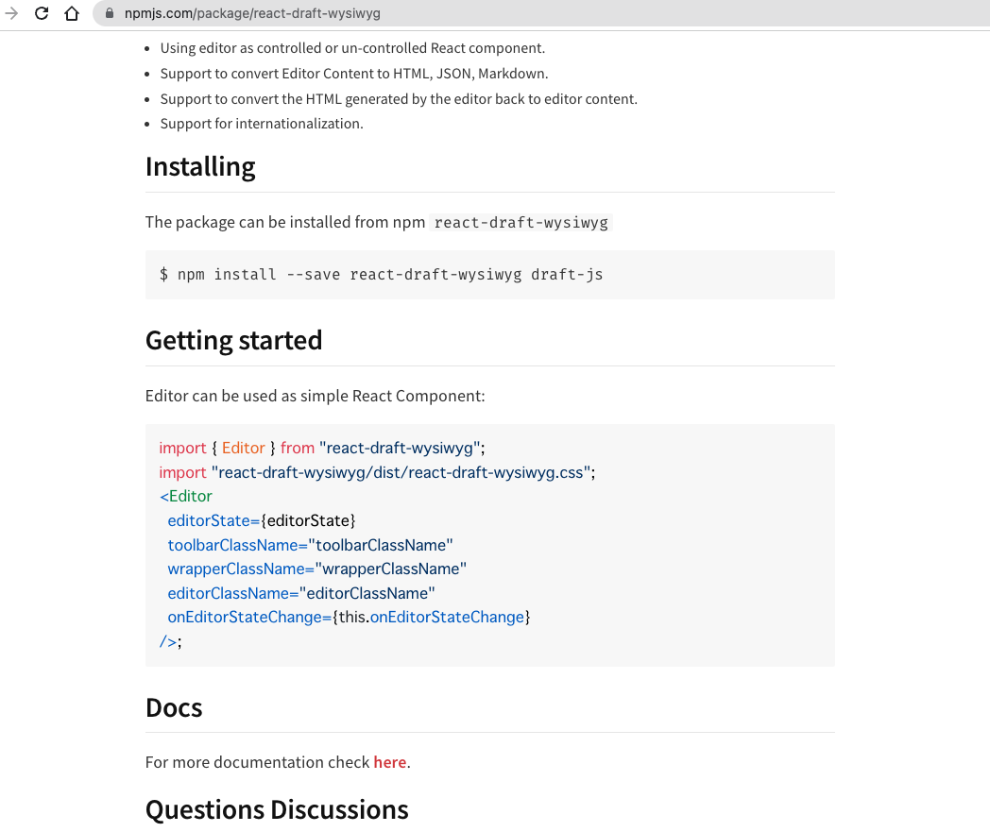Screen dimensions: 990x832
Task: Click the 'Installing' section heading
Action: point(200,166)
